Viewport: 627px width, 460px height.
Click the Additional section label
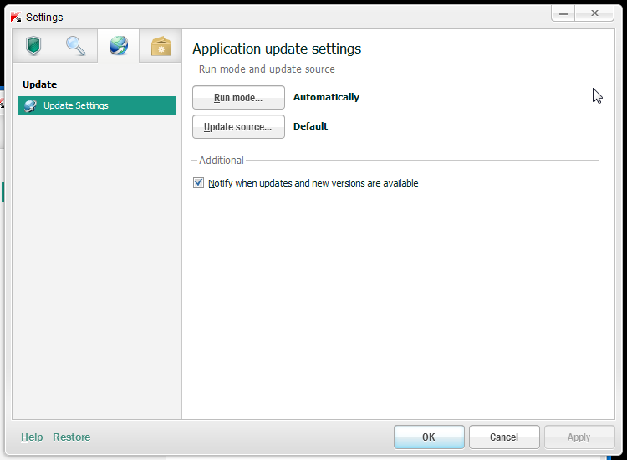click(222, 161)
